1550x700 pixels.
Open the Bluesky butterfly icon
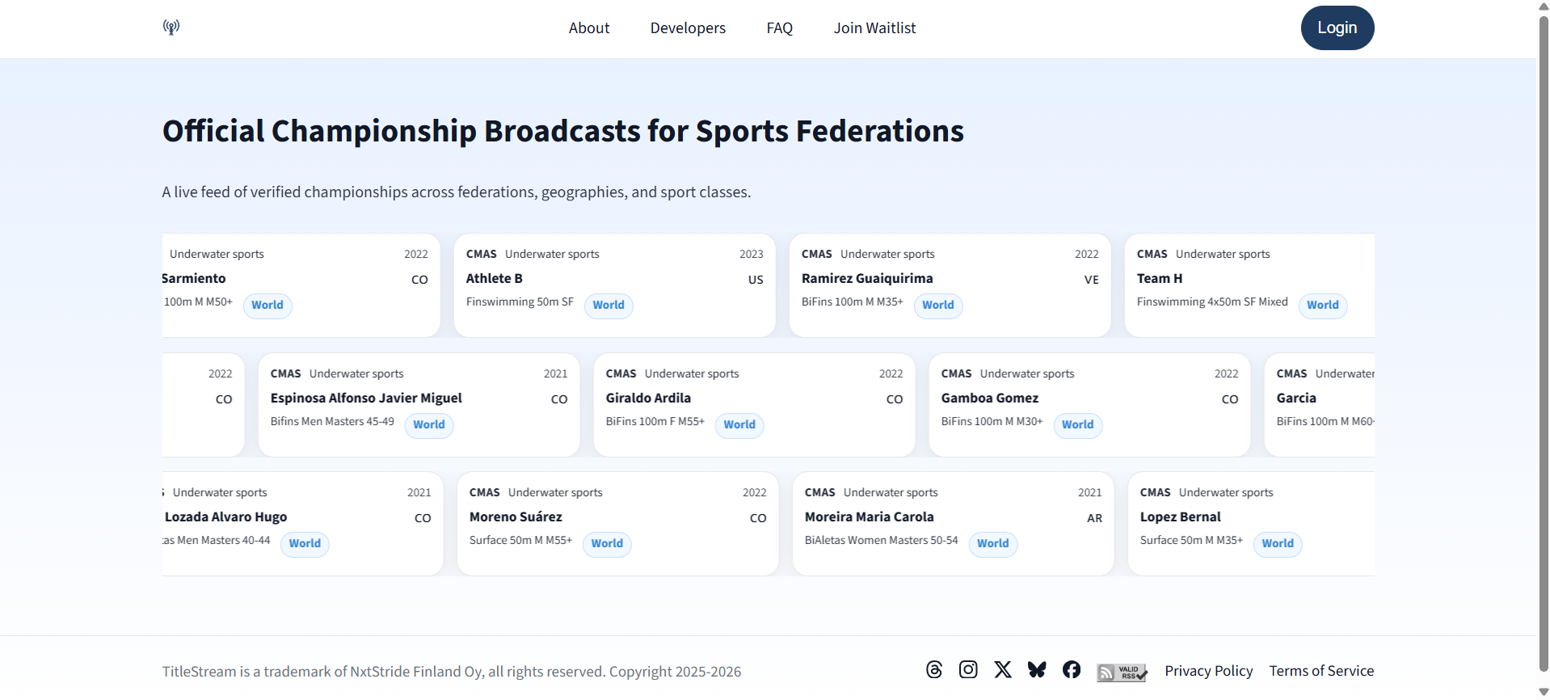tap(1037, 670)
